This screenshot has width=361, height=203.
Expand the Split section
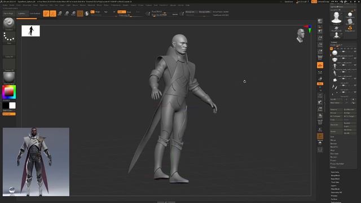pos(332,136)
